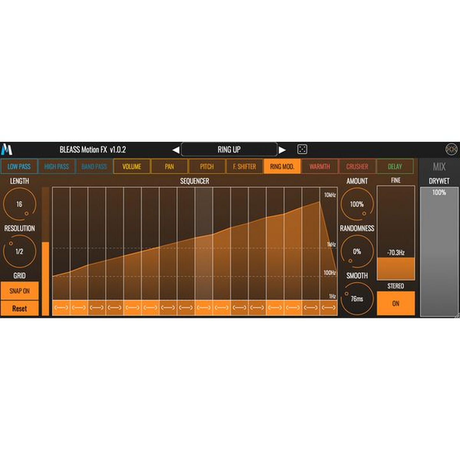Click the next preset arrow

click(x=282, y=149)
